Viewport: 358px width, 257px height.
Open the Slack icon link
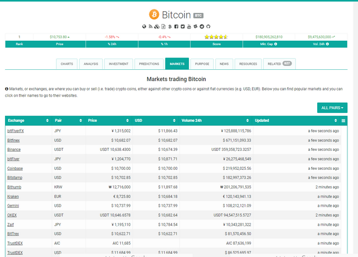[195, 27]
